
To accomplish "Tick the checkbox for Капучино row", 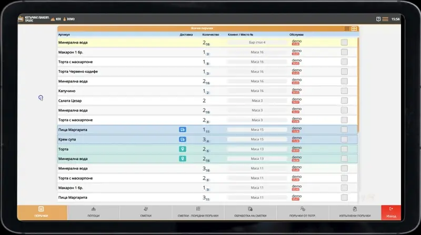I will [344, 91].
